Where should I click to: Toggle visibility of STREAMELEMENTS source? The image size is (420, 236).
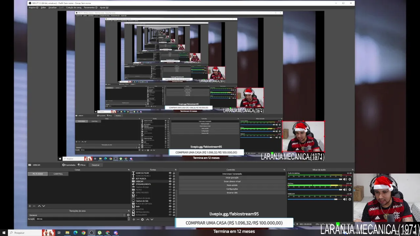coord(170,184)
